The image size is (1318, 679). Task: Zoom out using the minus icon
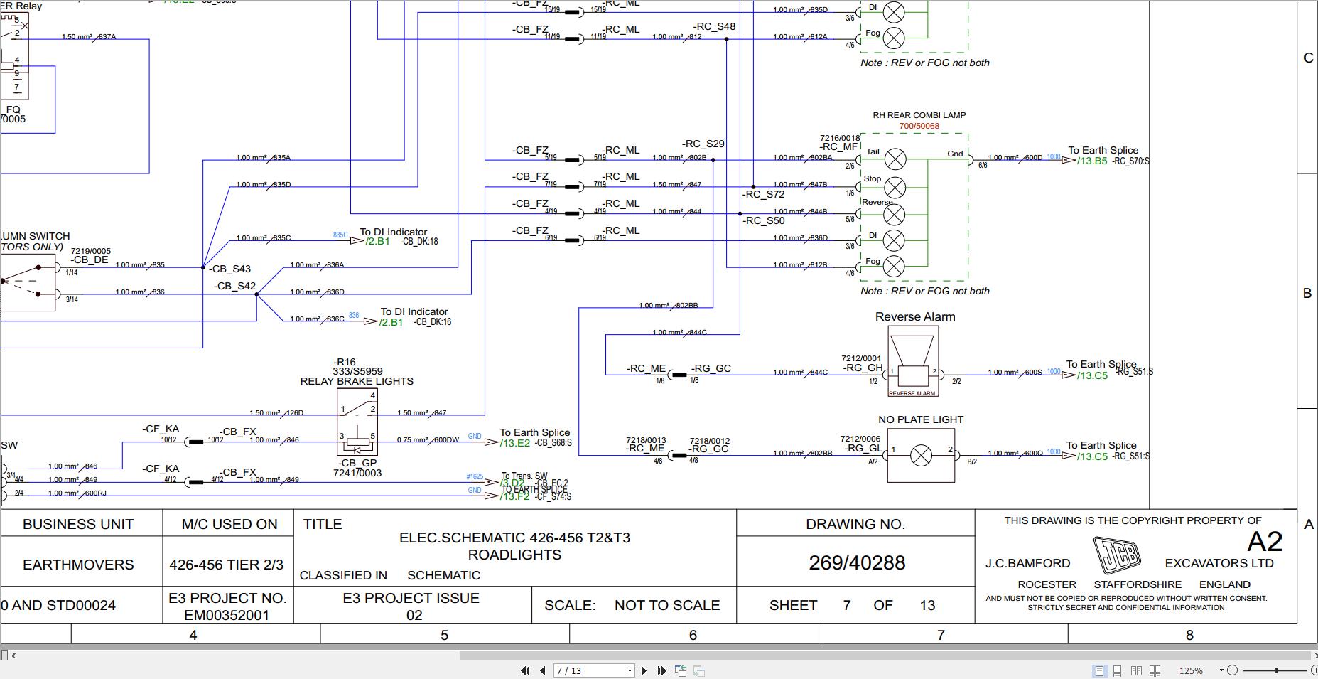click(x=1233, y=670)
